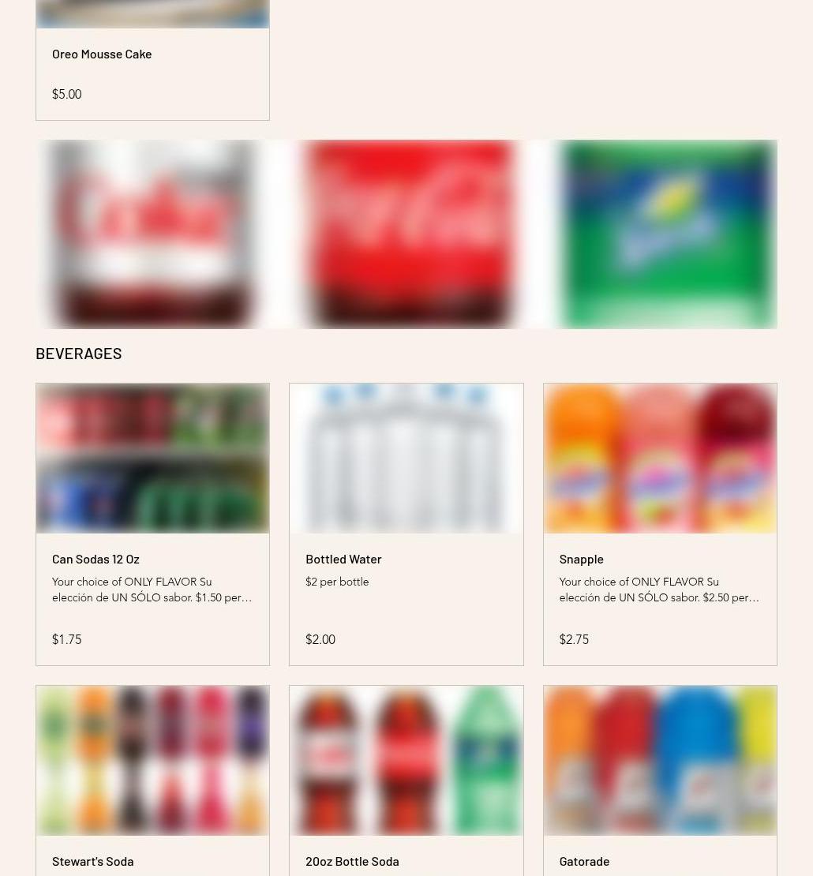Click the Bottled Water $2.00 price
Image resolution: width=813 pixels, height=876 pixels.
click(x=320, y=639)
